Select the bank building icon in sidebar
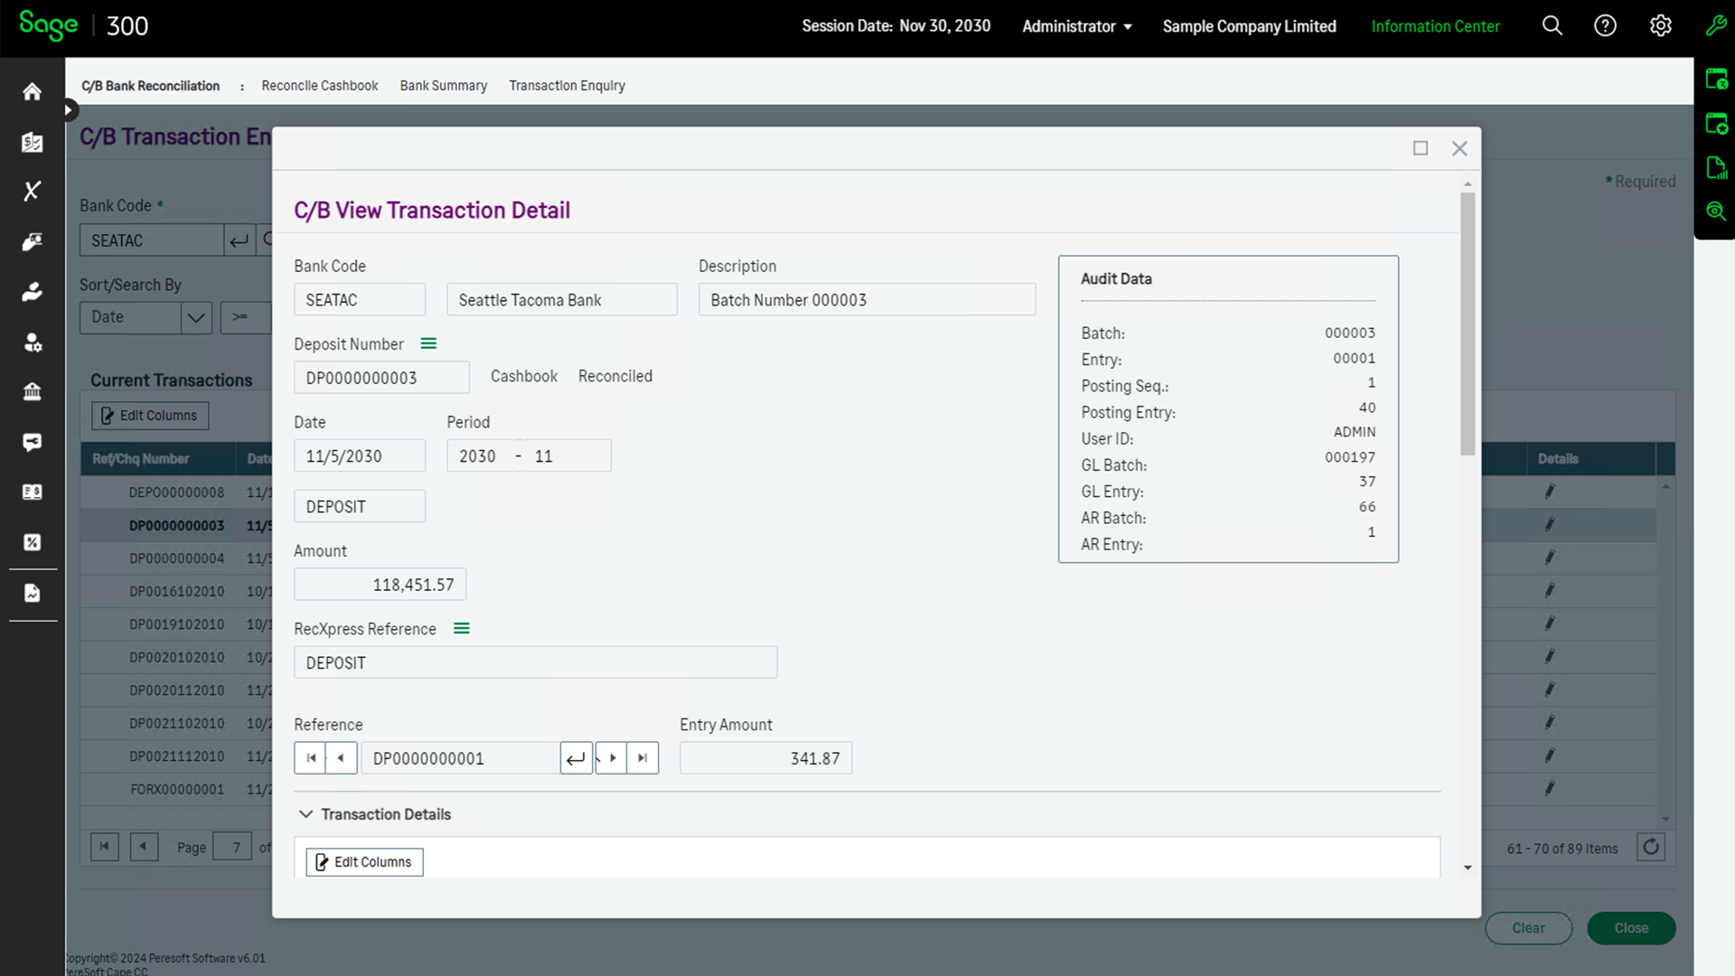 coord(32,391)
